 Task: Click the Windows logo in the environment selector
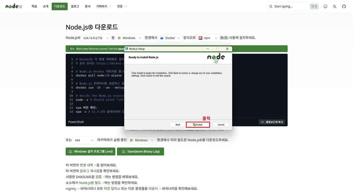(119, 38)
